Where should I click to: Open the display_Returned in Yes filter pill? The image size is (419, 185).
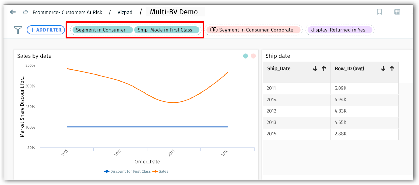tap(339, 30)
